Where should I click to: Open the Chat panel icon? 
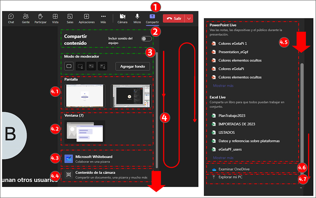tap(11, 17)
